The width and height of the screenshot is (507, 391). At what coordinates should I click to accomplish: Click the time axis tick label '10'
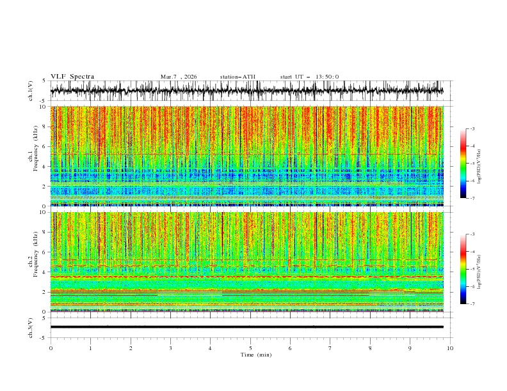(x=450, y=348)
